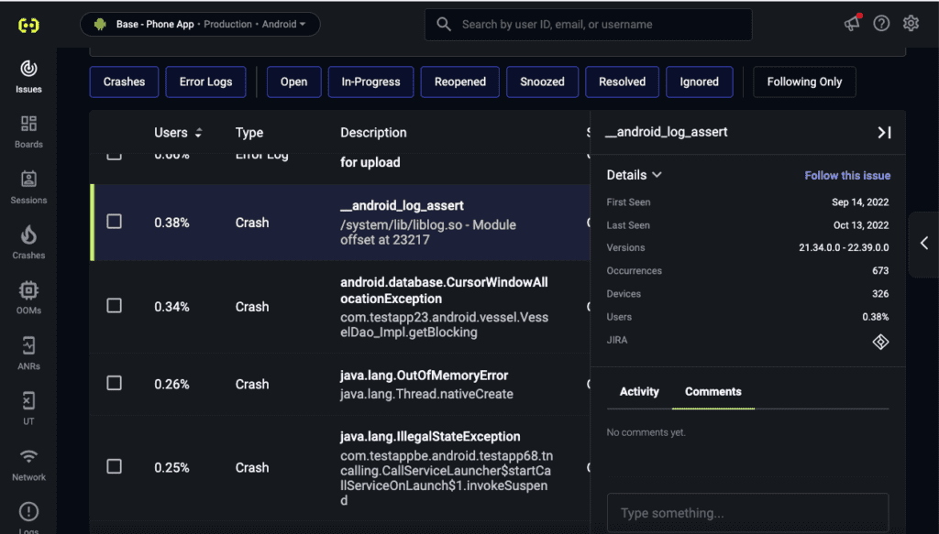The height and width of the screenshot is (534, 939).
Task: Click the Android robot app icon
Action: pos(100,24)
